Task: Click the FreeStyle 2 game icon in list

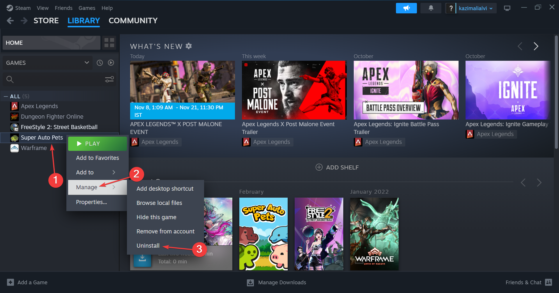Action: [14, 127]
